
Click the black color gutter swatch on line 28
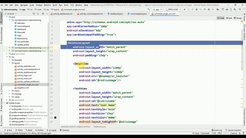click(55, 118)
